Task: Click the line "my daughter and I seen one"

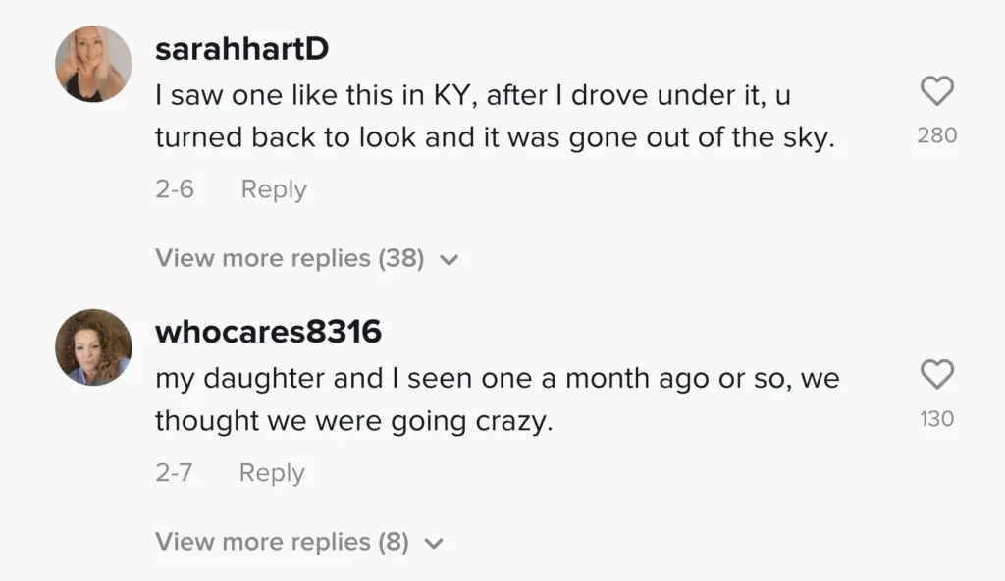Action: 497,379
